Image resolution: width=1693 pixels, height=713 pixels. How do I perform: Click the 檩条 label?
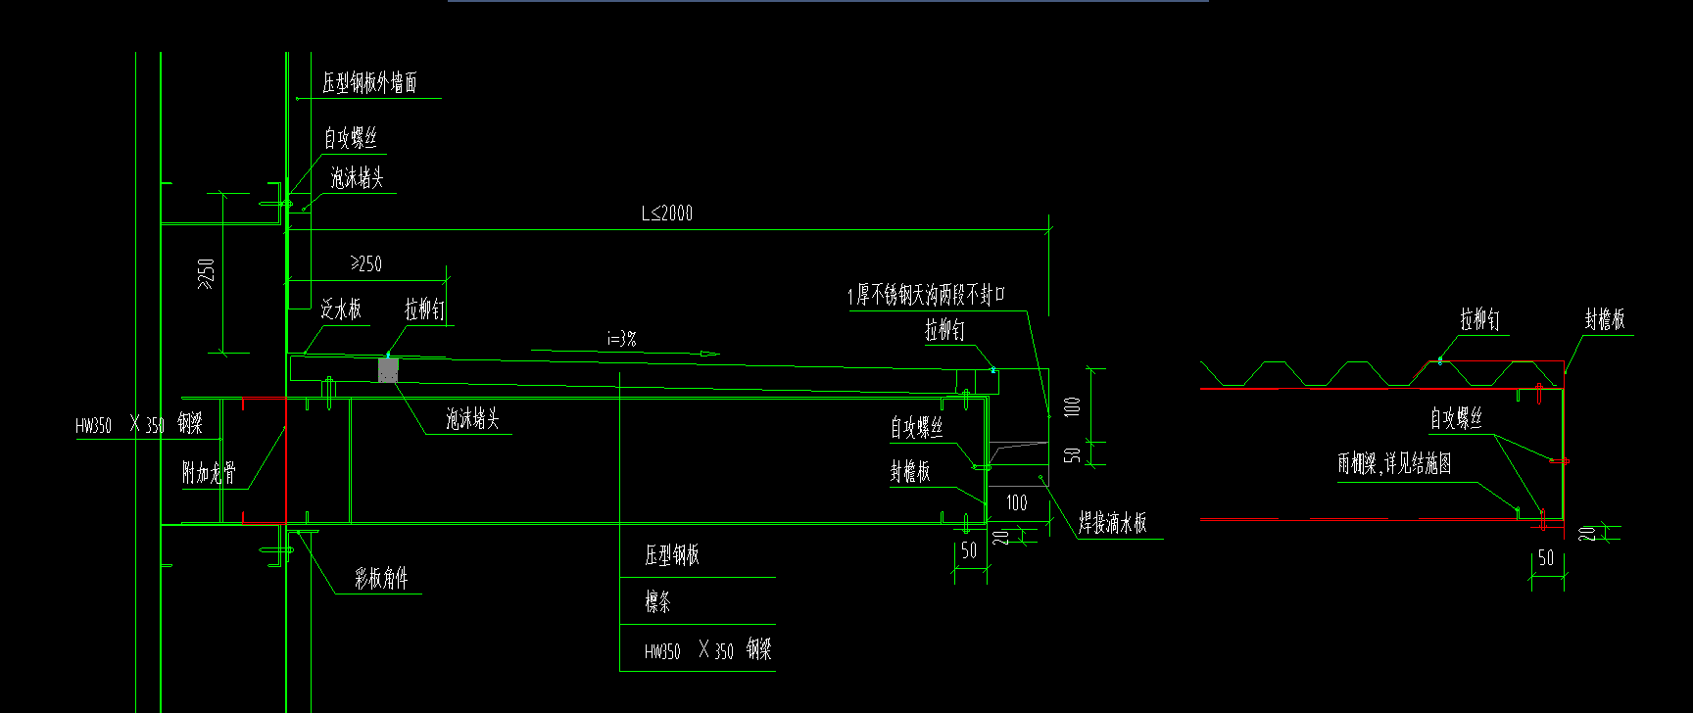658,602
